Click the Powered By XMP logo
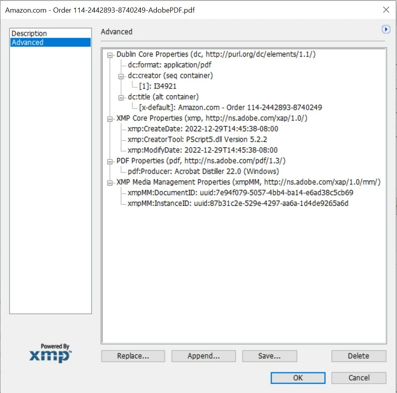This screenshot has height=393, width=397. (51, 353)
